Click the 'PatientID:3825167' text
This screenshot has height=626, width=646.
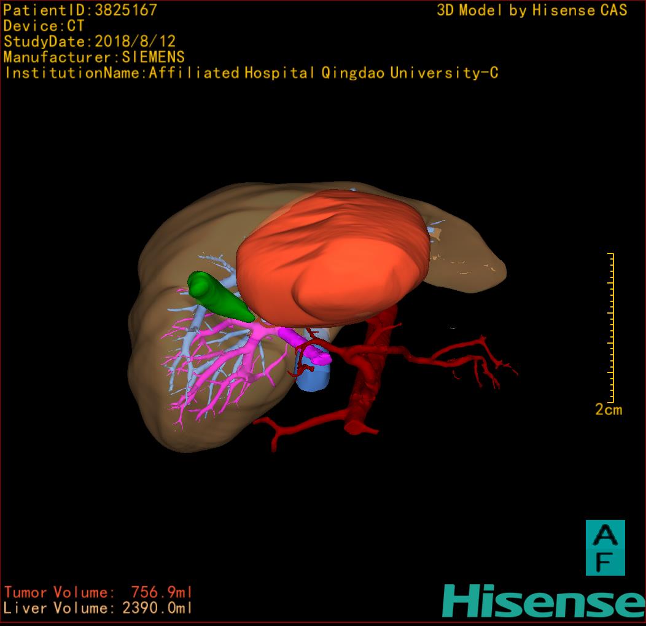80,10
